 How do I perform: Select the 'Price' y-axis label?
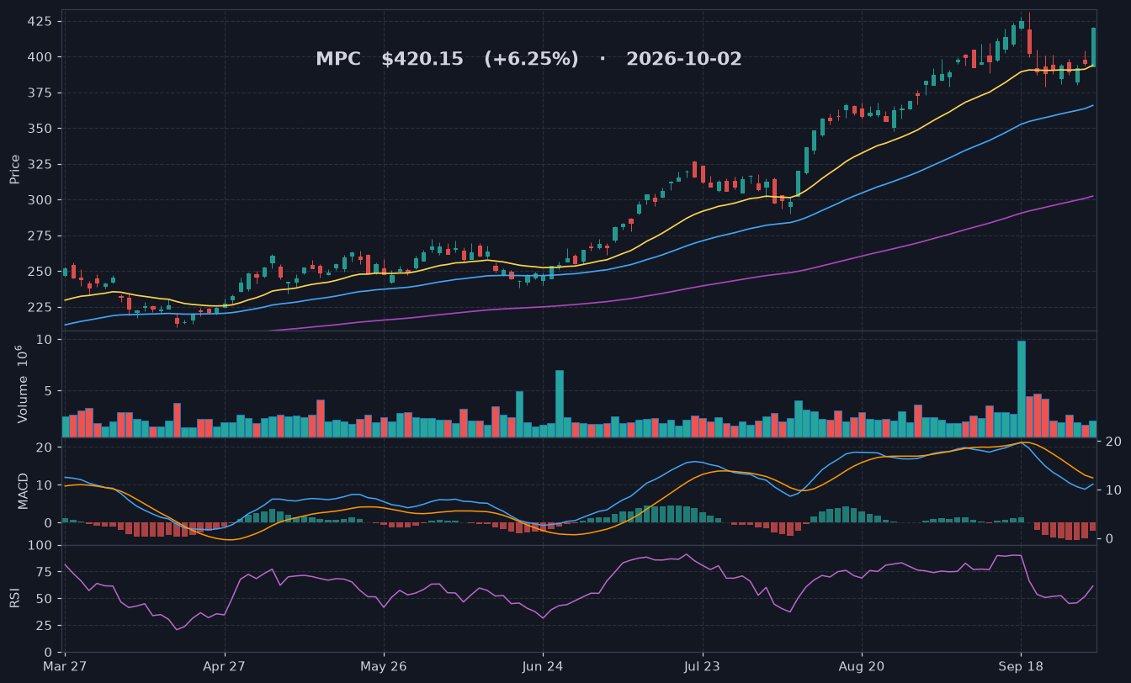point(15,170)
